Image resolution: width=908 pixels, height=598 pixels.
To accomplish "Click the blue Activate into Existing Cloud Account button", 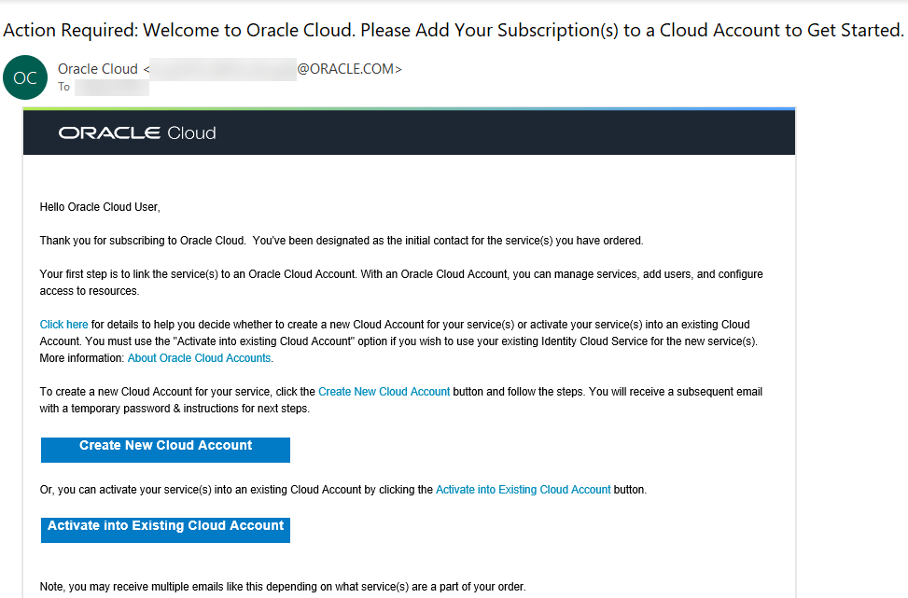I will coord(165,530).
